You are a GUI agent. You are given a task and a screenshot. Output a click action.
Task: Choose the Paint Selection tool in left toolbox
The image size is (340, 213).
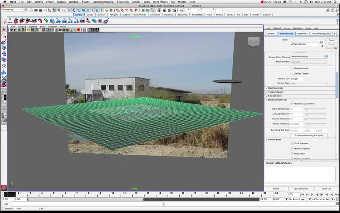coord(4,42)
